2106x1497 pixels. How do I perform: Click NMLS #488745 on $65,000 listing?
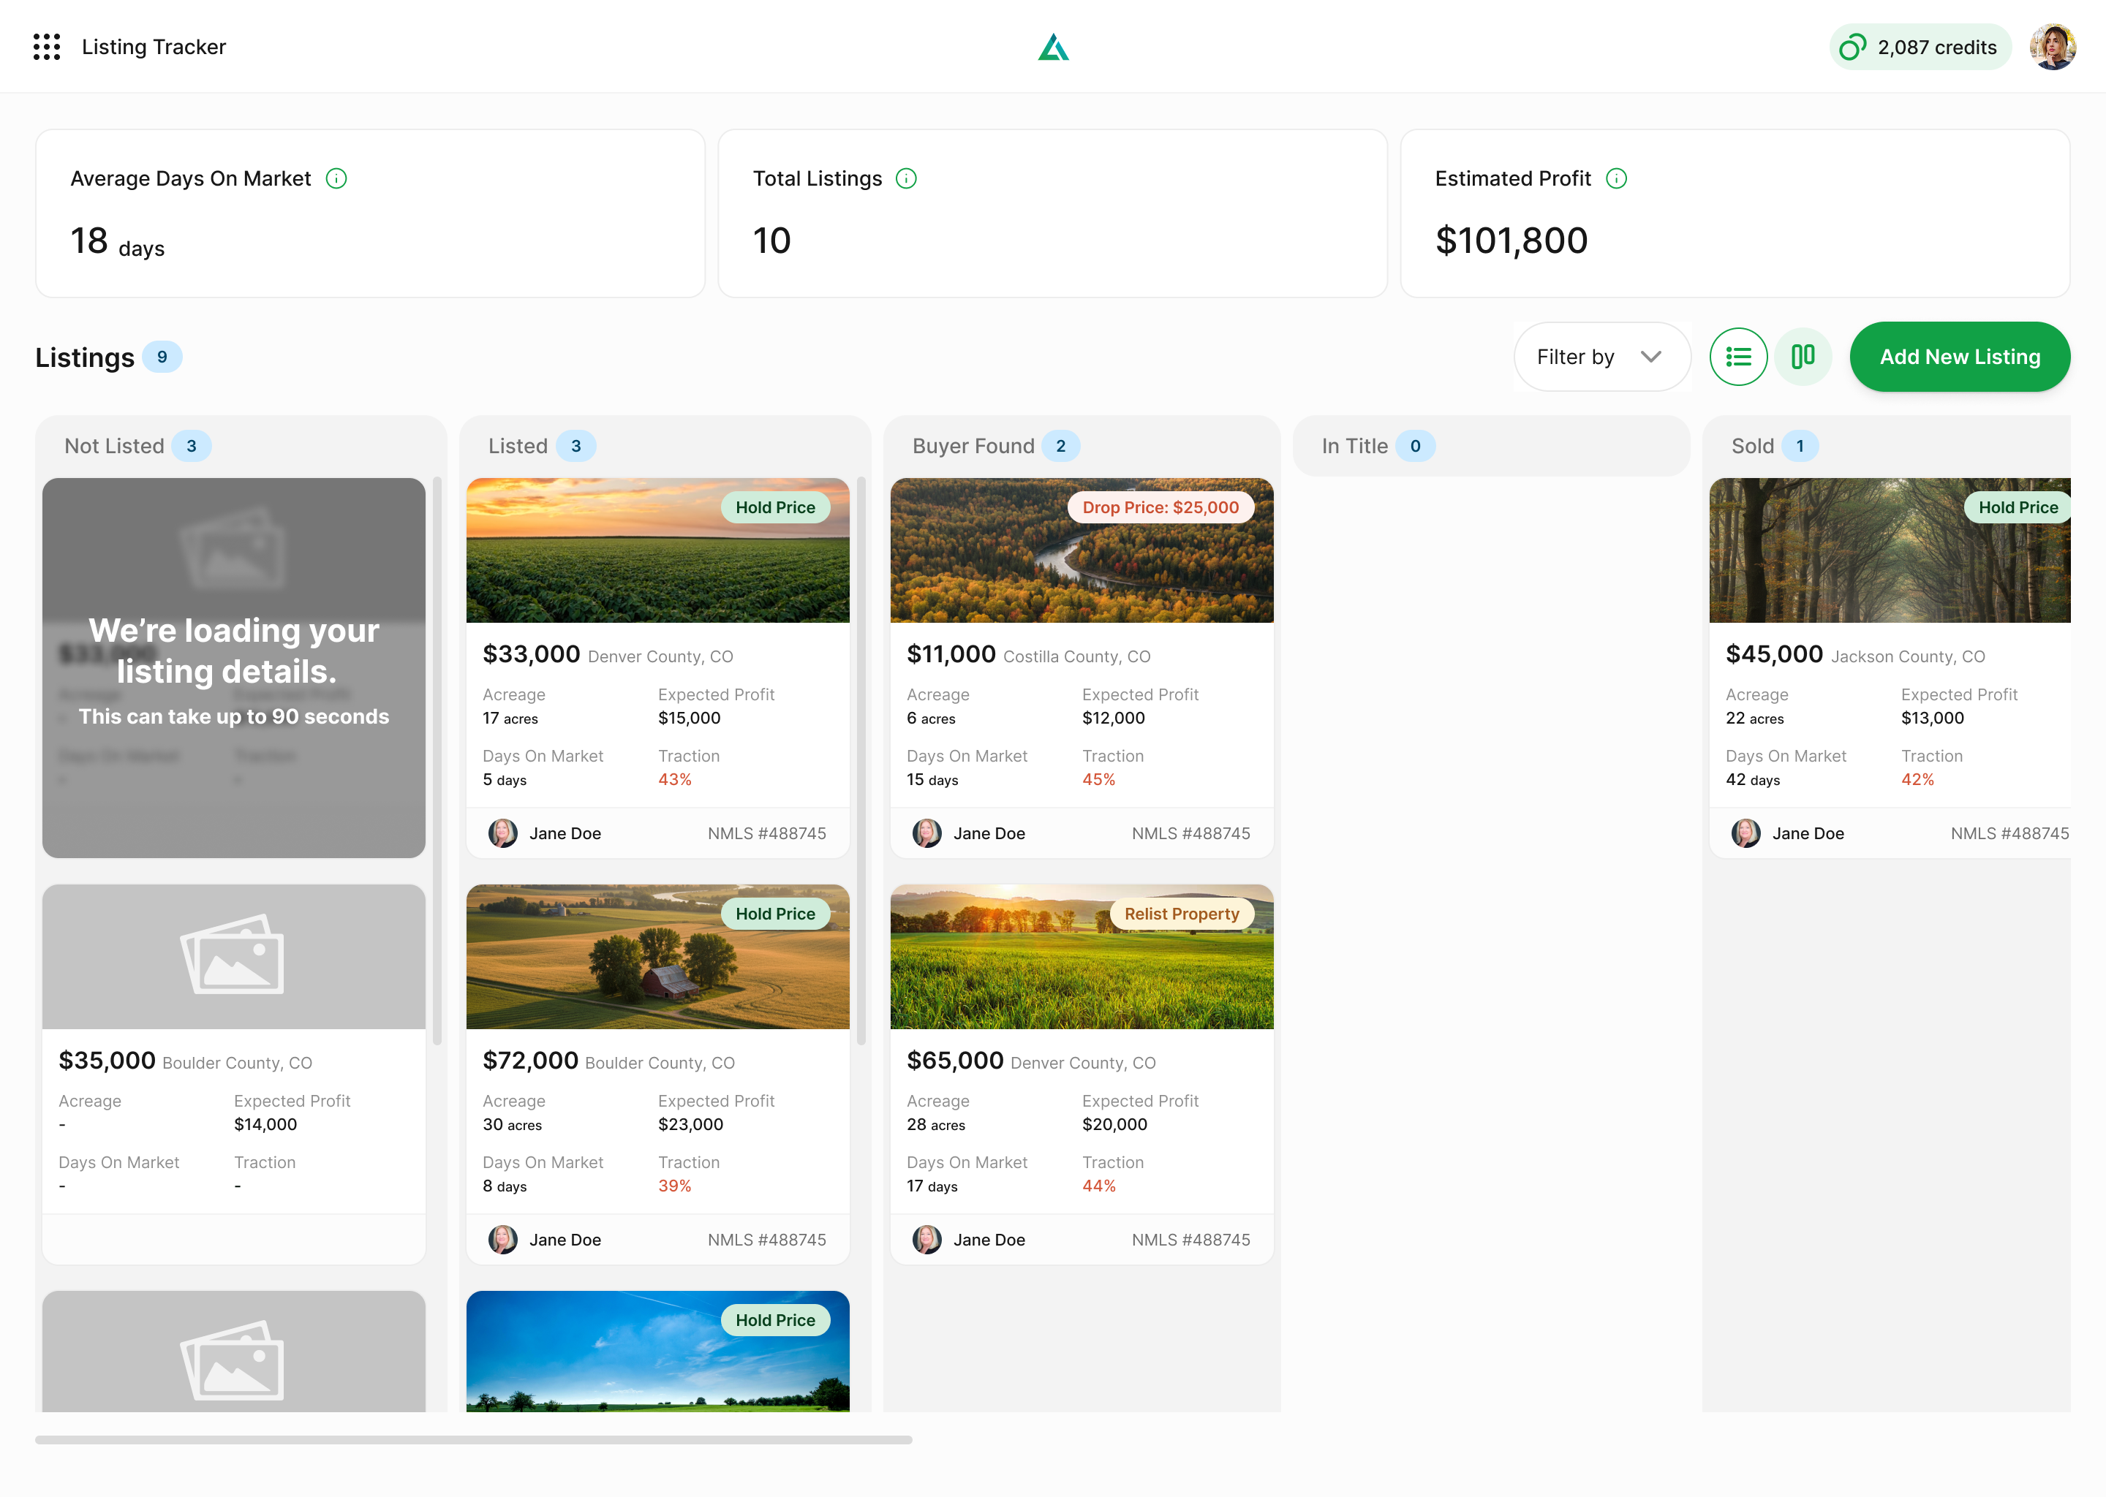tap(1190, 1240)
